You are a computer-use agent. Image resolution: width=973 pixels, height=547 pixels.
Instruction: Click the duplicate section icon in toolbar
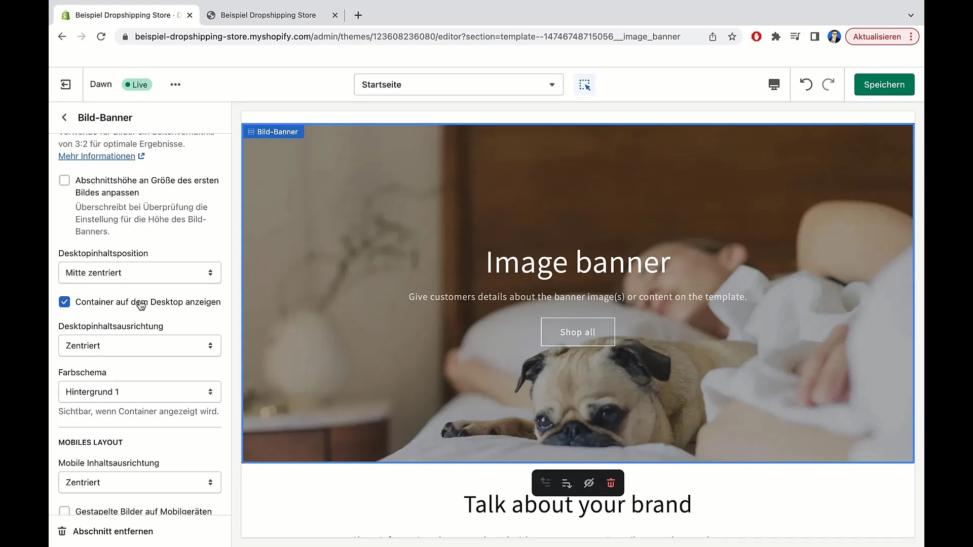pyautogui.click(x=568, y=483)
